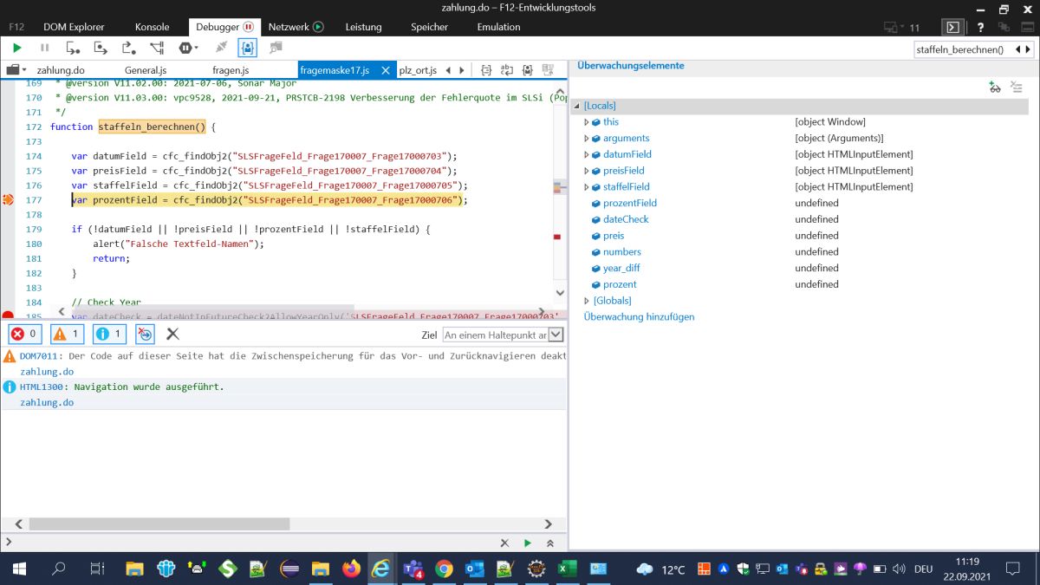Open the exception behavior dropdown
Screen dimensions: 1040x585
[188, 48]
